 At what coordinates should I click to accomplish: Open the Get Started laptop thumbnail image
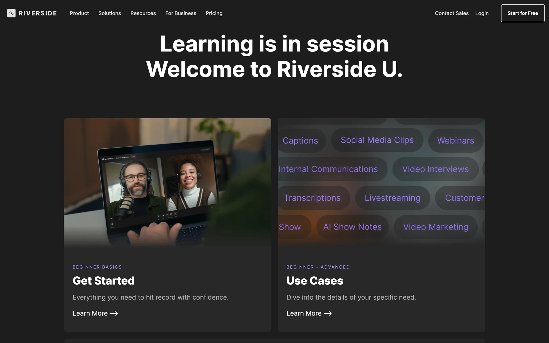167,183
